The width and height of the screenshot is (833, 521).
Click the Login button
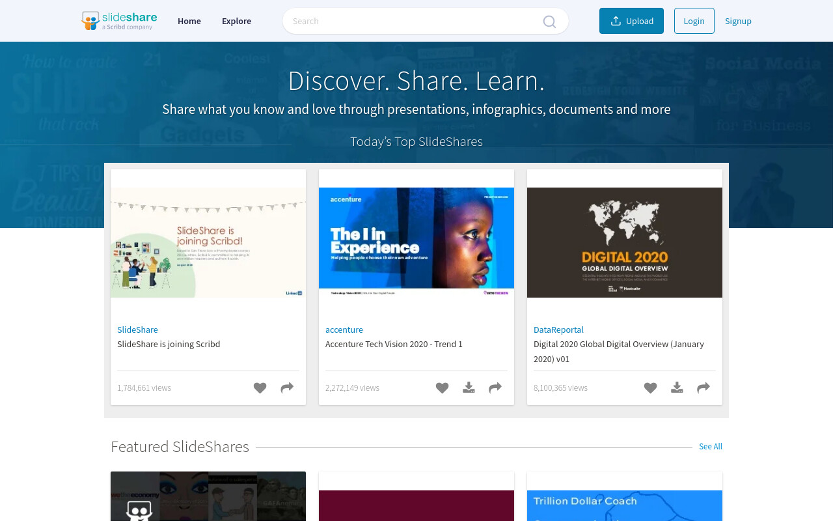pyautogui.click(x=694, y=21)
